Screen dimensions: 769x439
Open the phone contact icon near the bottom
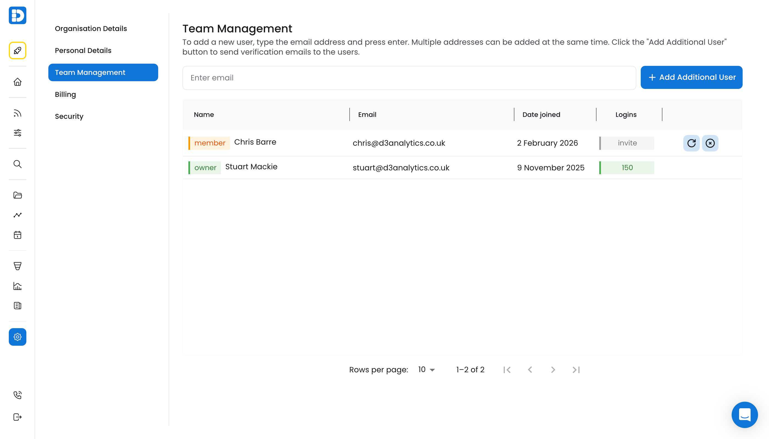pos(17,395)
